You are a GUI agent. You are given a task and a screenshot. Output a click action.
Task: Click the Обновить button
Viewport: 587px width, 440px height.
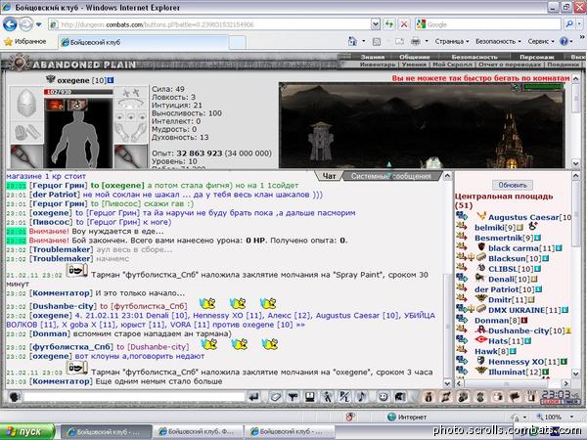[512, 185]
